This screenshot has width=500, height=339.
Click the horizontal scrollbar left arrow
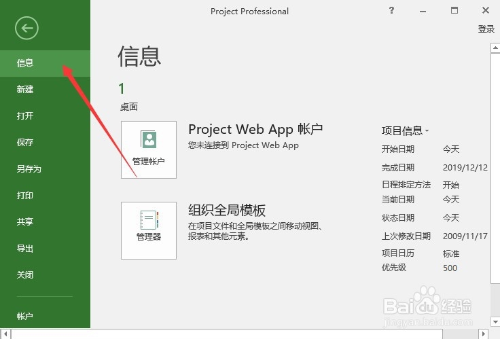coord(5,334)
